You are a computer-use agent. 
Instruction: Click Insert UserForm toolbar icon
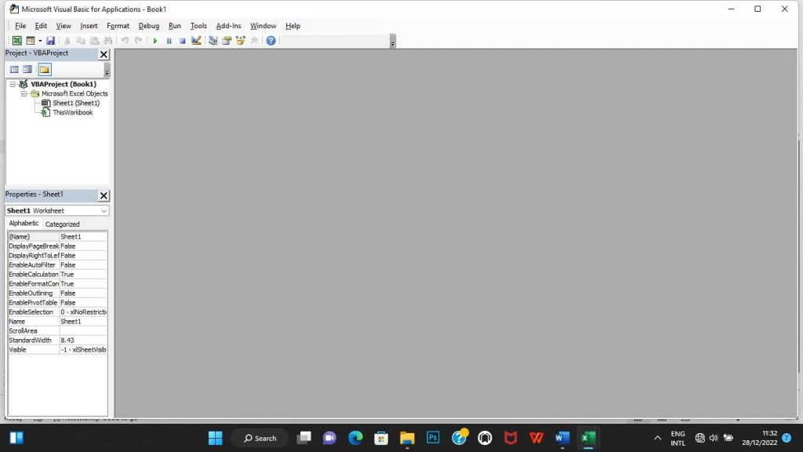31,41
